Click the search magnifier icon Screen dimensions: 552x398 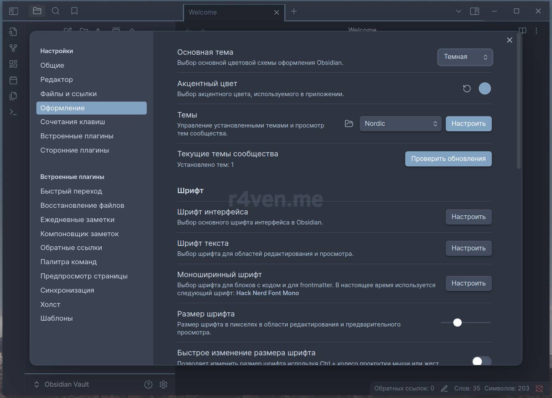pyautogui.click(x=56, y=11)
